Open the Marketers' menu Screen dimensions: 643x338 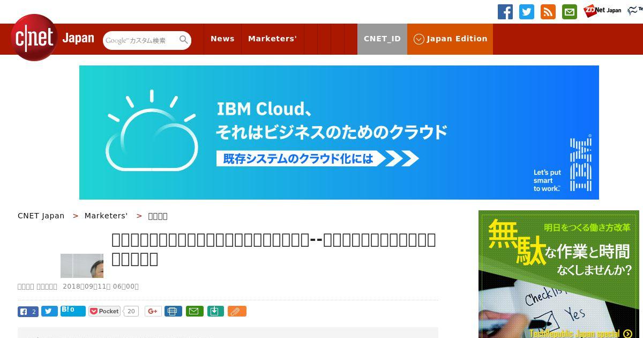point(272,39)
